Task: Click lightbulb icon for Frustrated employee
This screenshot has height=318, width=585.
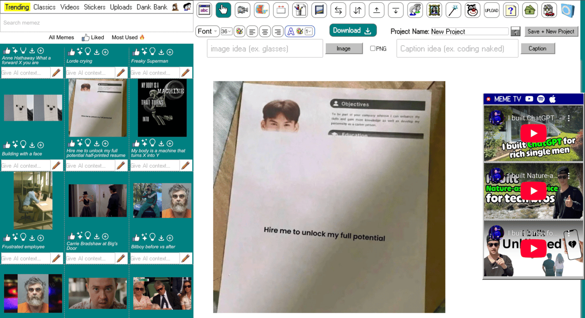Action: coord(24,237)
